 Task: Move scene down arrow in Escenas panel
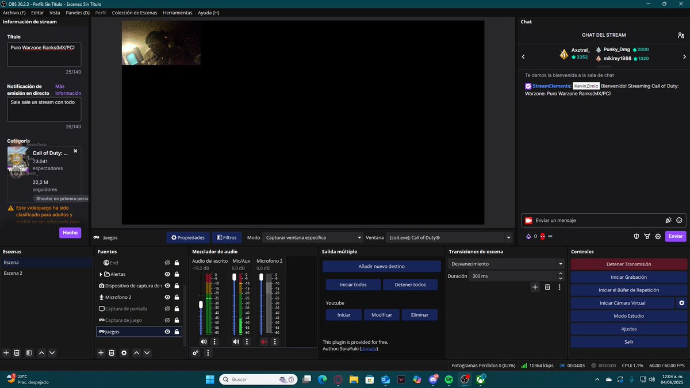(52, 352)
